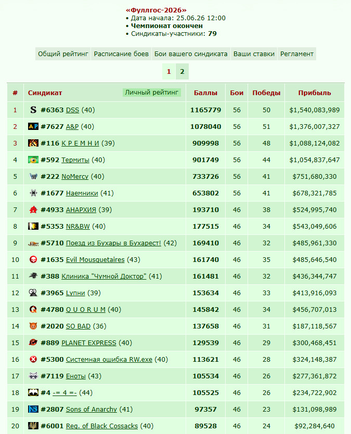Open Поезд из Бухары в Бухарест link
Screen dimensions: 351x434
pos(113,243)
